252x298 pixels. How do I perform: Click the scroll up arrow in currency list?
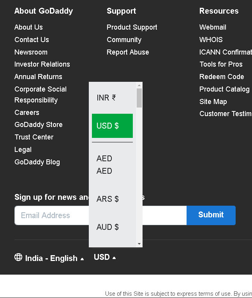pyautogui.click(x=139, y=85)
